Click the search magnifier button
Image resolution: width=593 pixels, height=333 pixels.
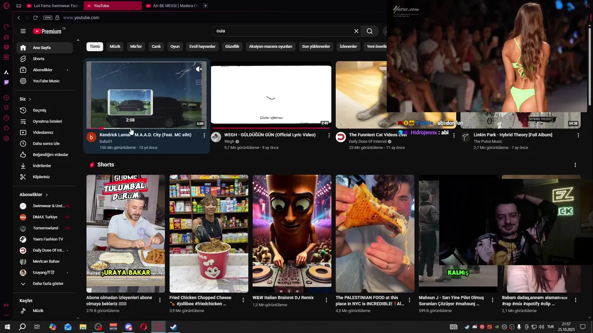pos(369,31)
